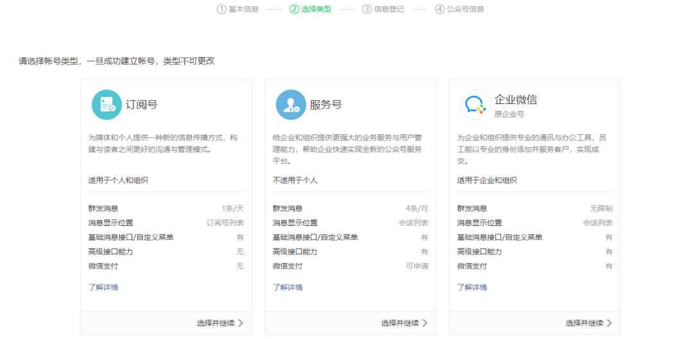
Task: Click the 4条/月 value in 服务号
Action: pos(417,209)
